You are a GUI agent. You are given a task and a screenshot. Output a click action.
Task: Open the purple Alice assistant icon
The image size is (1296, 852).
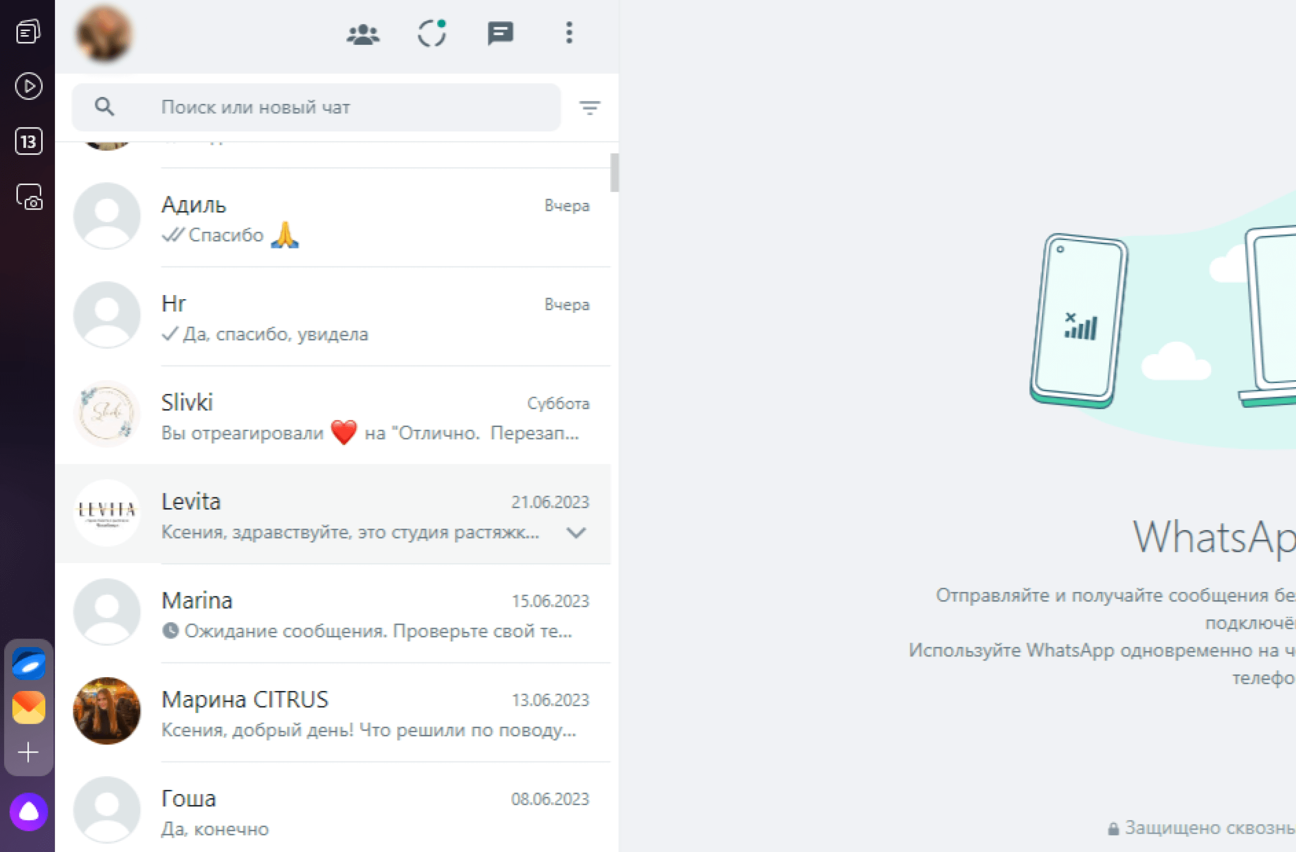29,812
